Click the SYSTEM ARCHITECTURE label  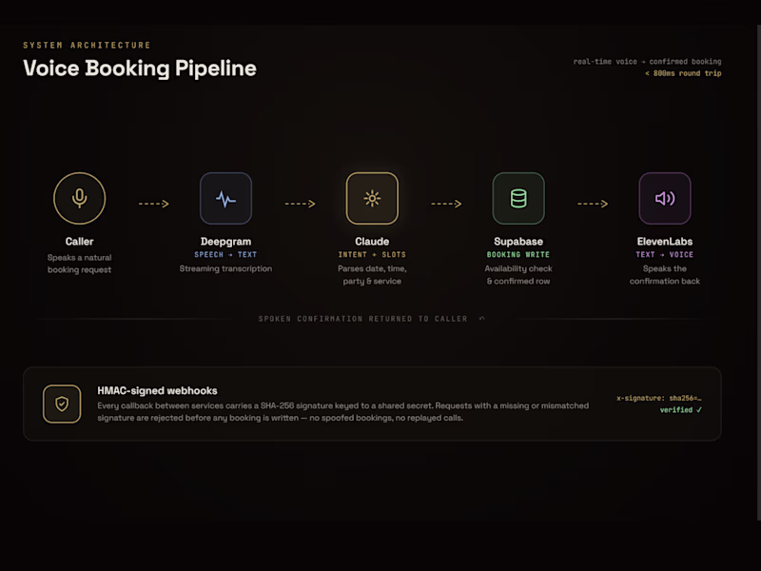tap(87, 45)
